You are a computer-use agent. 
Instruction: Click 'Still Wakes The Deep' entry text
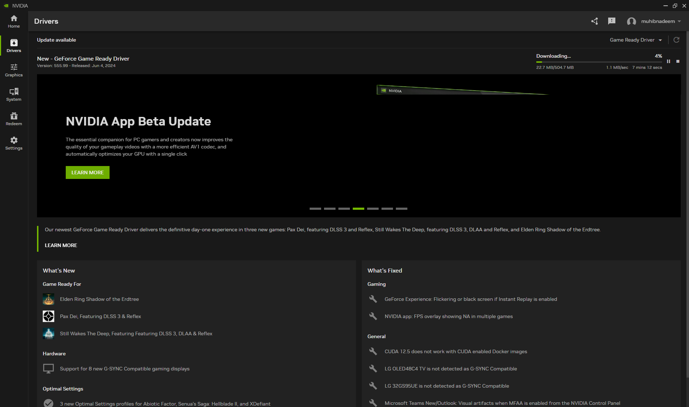click(x=136, y=333)
